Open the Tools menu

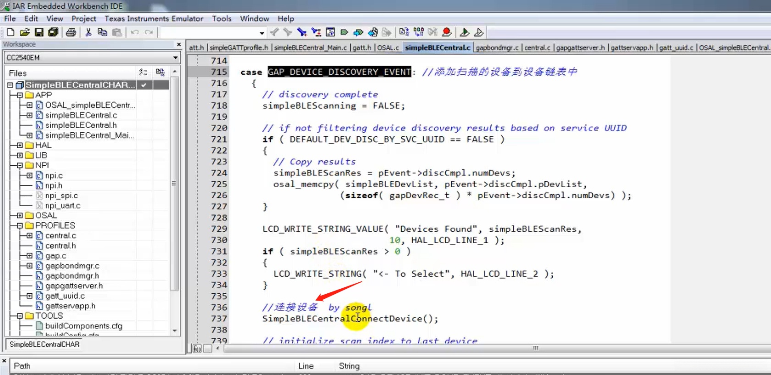click(222, 18)
